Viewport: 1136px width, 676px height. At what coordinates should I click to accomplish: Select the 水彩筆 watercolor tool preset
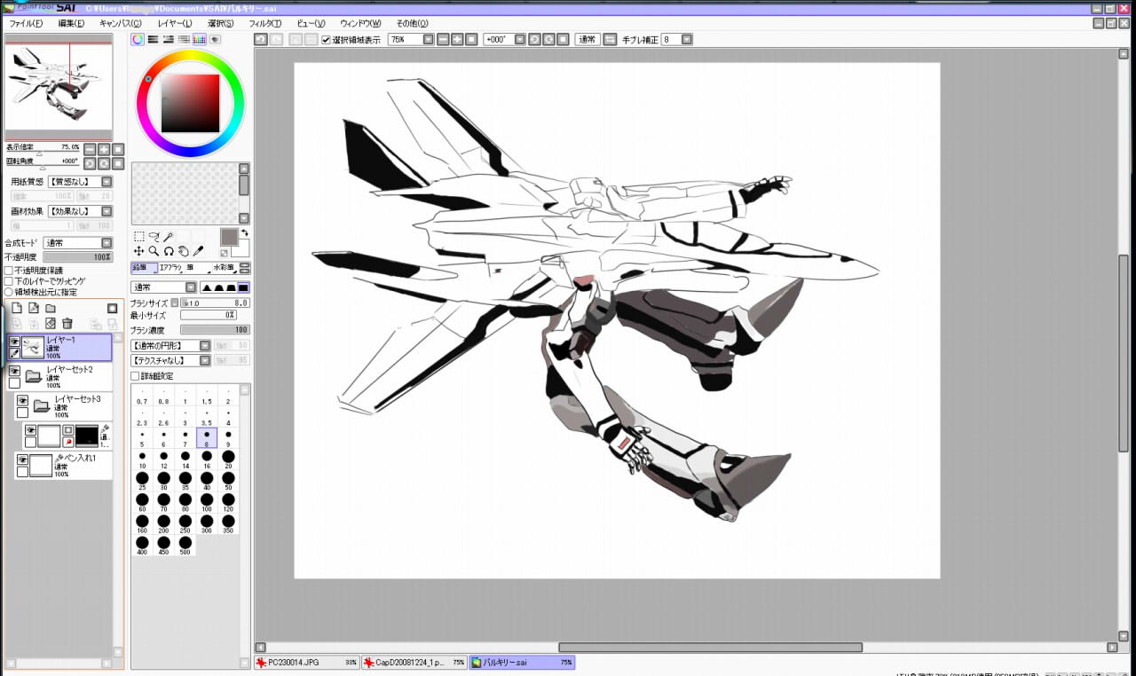(x=225, y=268)
